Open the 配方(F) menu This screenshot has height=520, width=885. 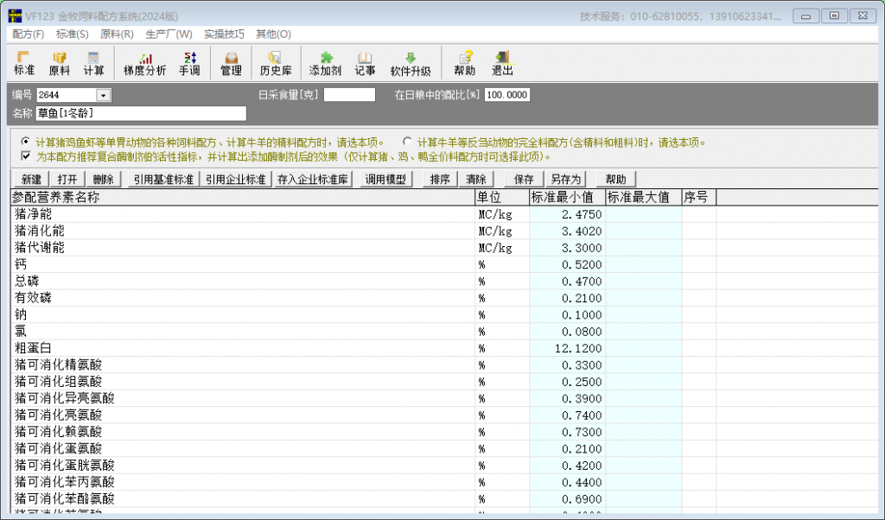click(29, 34)
